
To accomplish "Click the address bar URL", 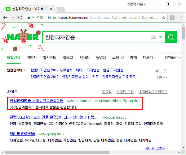I will point(103,18).
